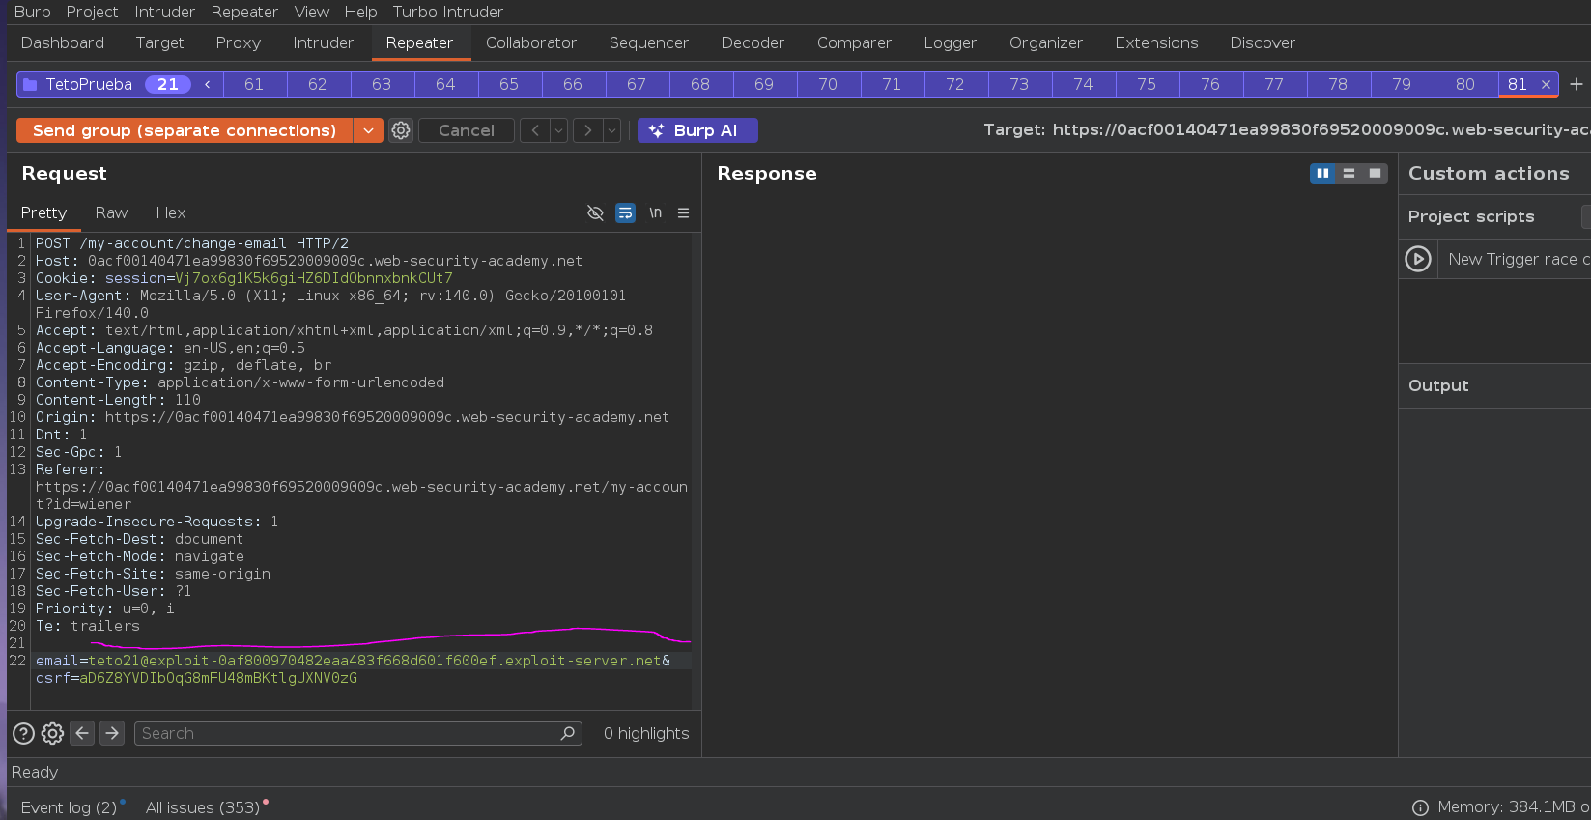Open the View menu
The image size is (1591, 820).
click(311, 12)
